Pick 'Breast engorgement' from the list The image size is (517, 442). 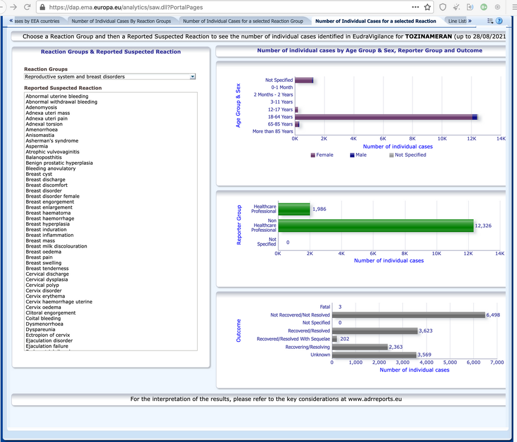pyautogui.click(x=50, y=202)
